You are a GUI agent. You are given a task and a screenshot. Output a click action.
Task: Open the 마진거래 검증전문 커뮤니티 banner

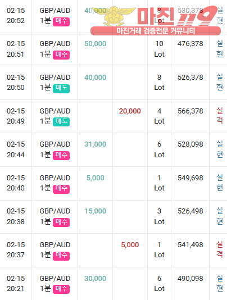156,31
